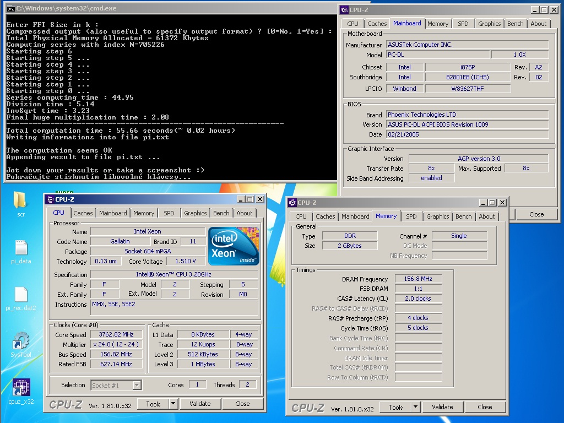Expand Tools dropdown arrow in Memory window
This screenshot has height=423, width=564.
[x=415, y=407]
